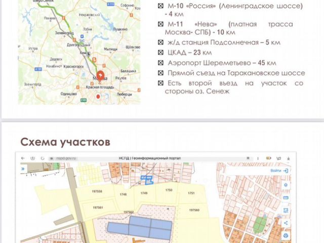Click the print map icon

pos(286,235)
